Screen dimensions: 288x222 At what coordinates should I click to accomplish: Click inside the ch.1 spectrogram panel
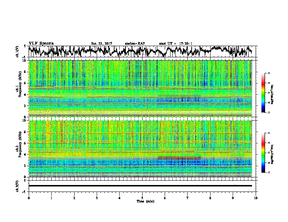point(140,89)
